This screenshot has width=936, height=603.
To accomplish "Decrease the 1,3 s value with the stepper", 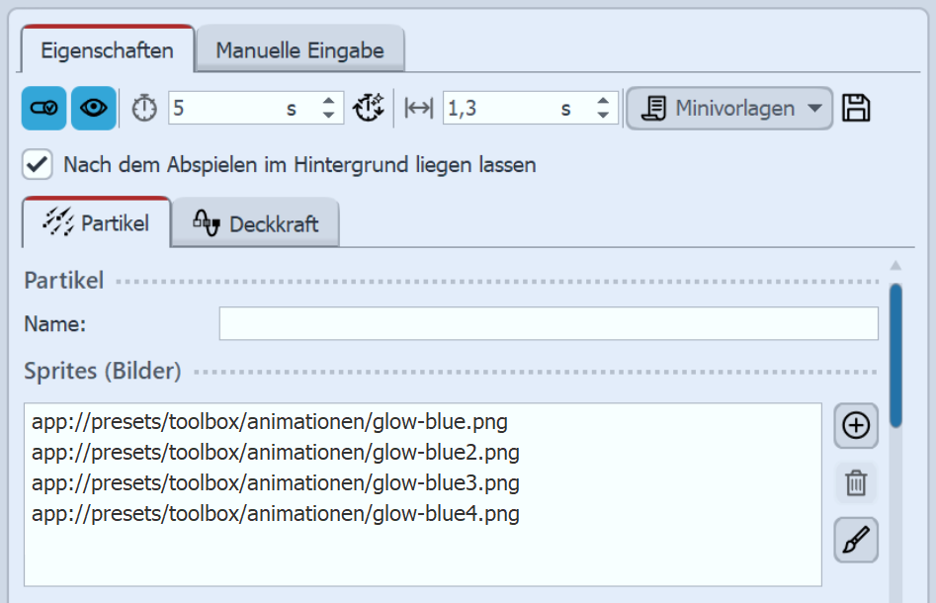I will point(602,115).
